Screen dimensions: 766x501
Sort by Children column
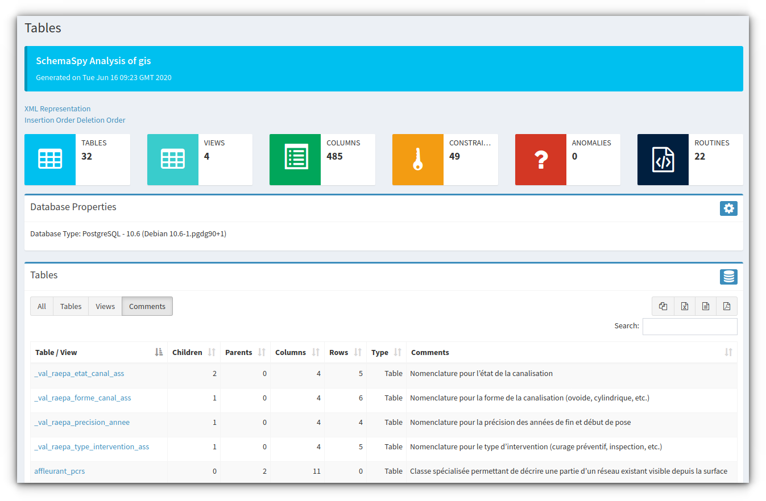click(194, 352)
